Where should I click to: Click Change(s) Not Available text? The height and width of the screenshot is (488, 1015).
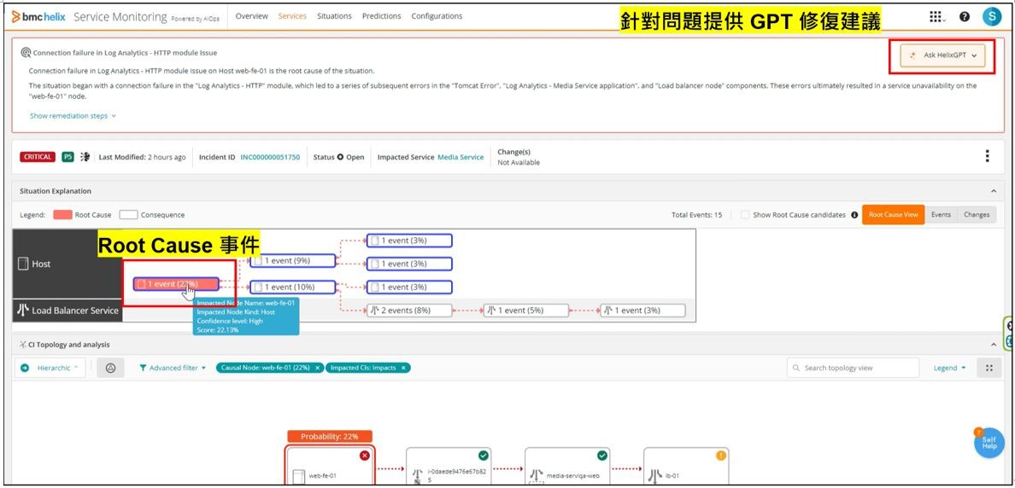click(519, 157)
